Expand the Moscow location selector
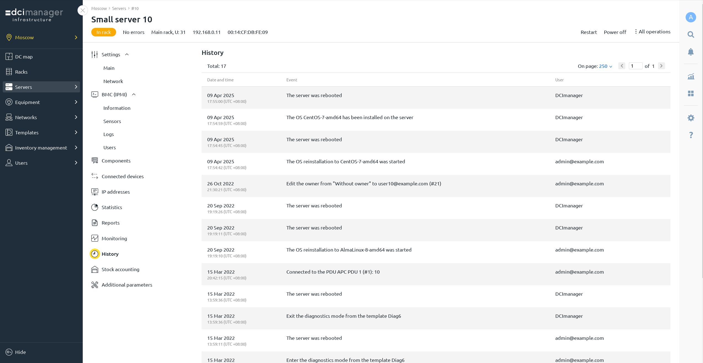This screenshot has width=703, height=363. [76, 37]
